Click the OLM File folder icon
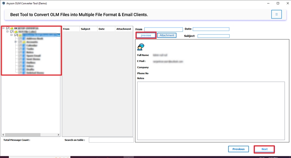 tap(16, 31)
